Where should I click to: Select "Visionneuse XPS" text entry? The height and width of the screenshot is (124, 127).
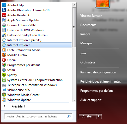point(19,90)
